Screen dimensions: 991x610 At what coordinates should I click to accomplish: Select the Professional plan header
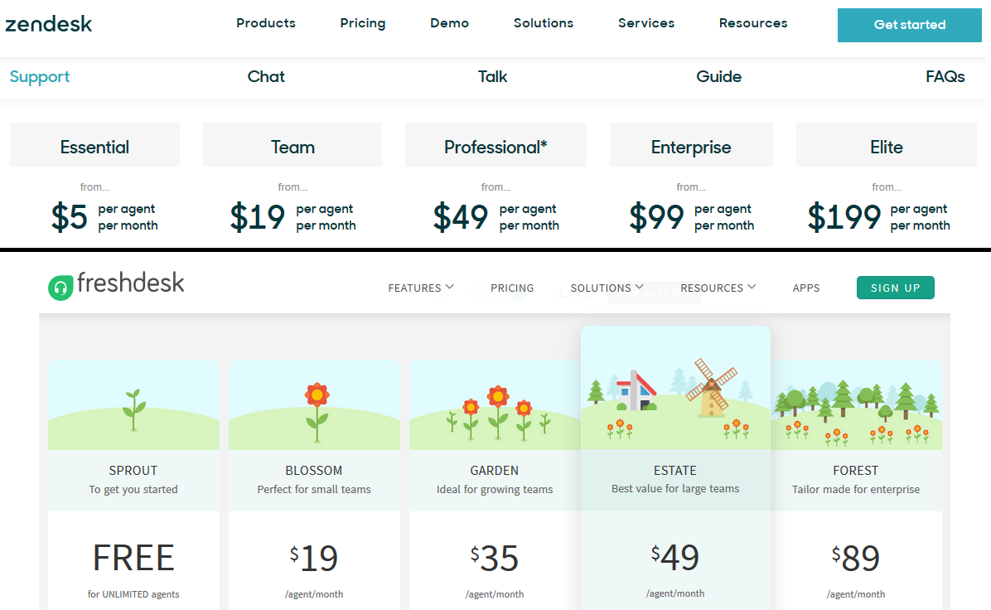coord(495,145)
